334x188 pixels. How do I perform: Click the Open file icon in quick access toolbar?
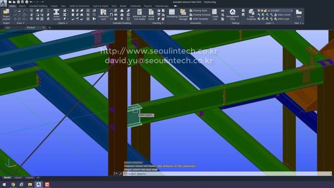14,2
